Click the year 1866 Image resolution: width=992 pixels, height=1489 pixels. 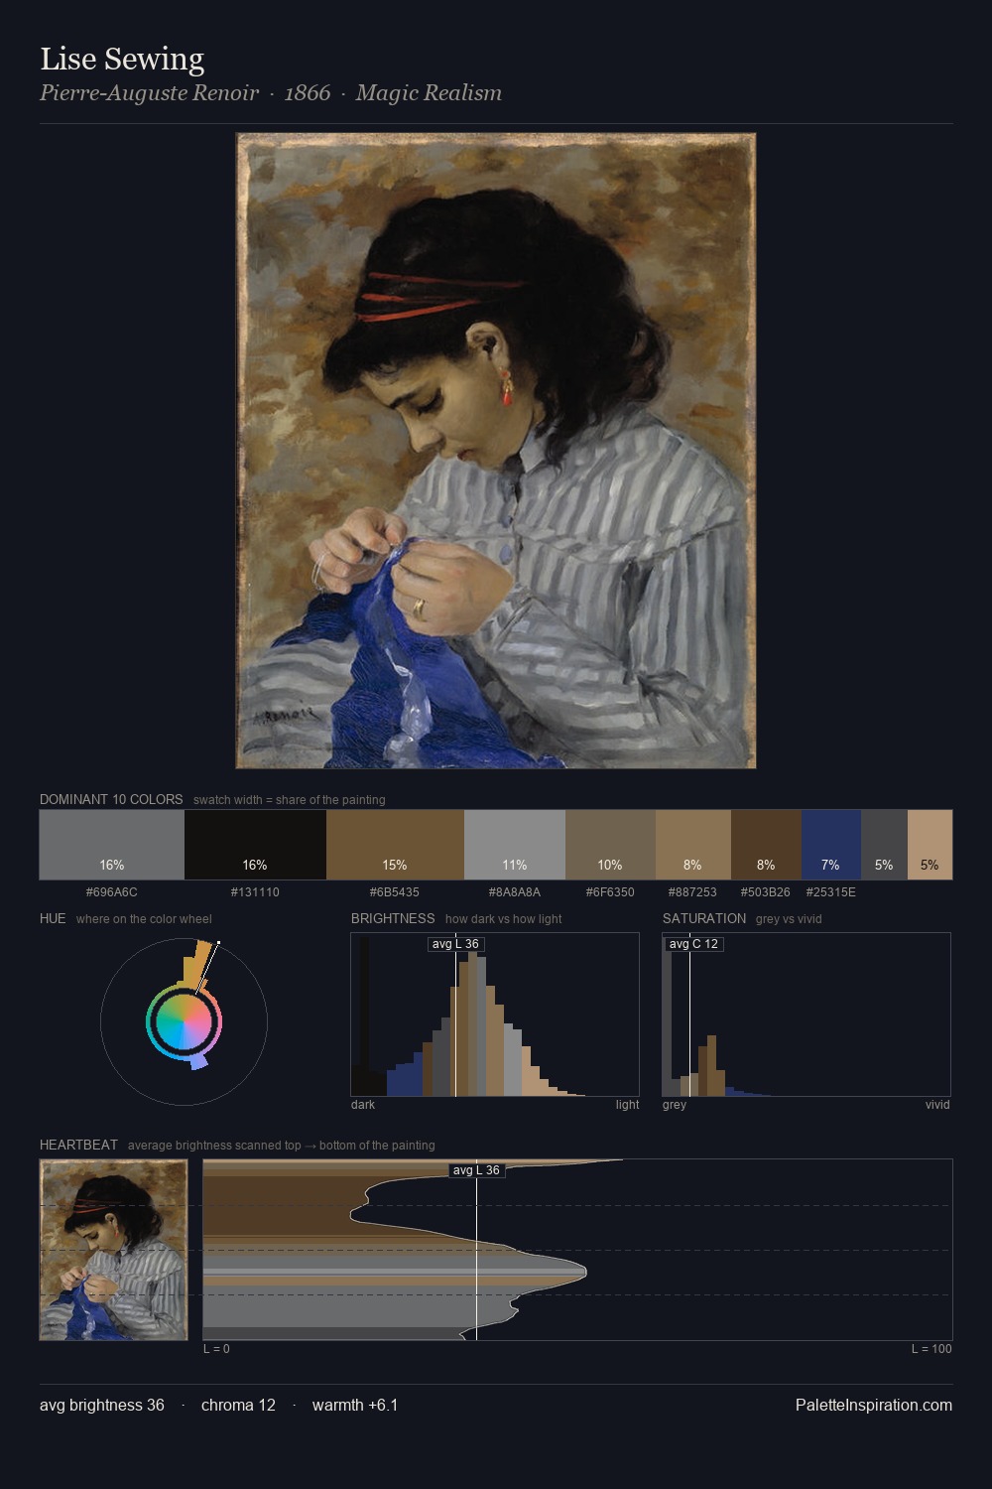pos(308,93)
